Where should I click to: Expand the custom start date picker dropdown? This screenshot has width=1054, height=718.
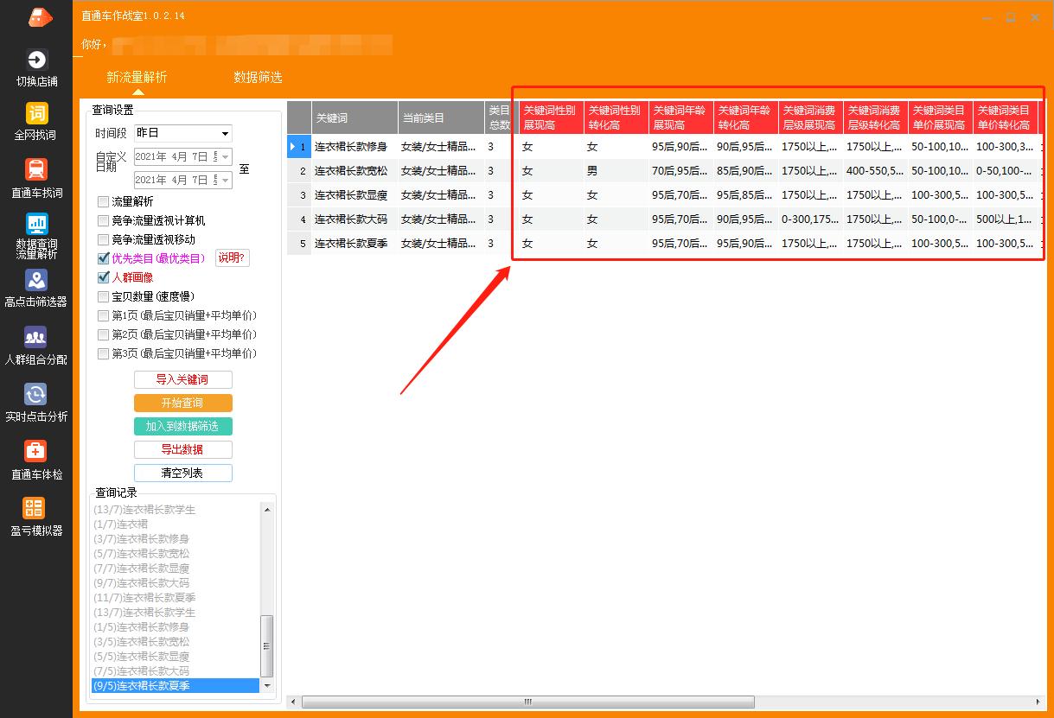point(226,156)
